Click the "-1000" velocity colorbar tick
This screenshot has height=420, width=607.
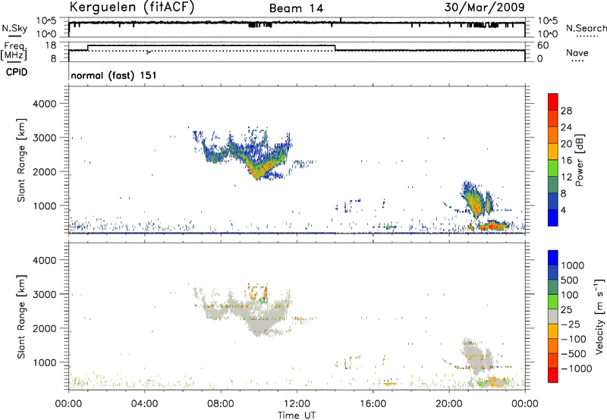576,368
